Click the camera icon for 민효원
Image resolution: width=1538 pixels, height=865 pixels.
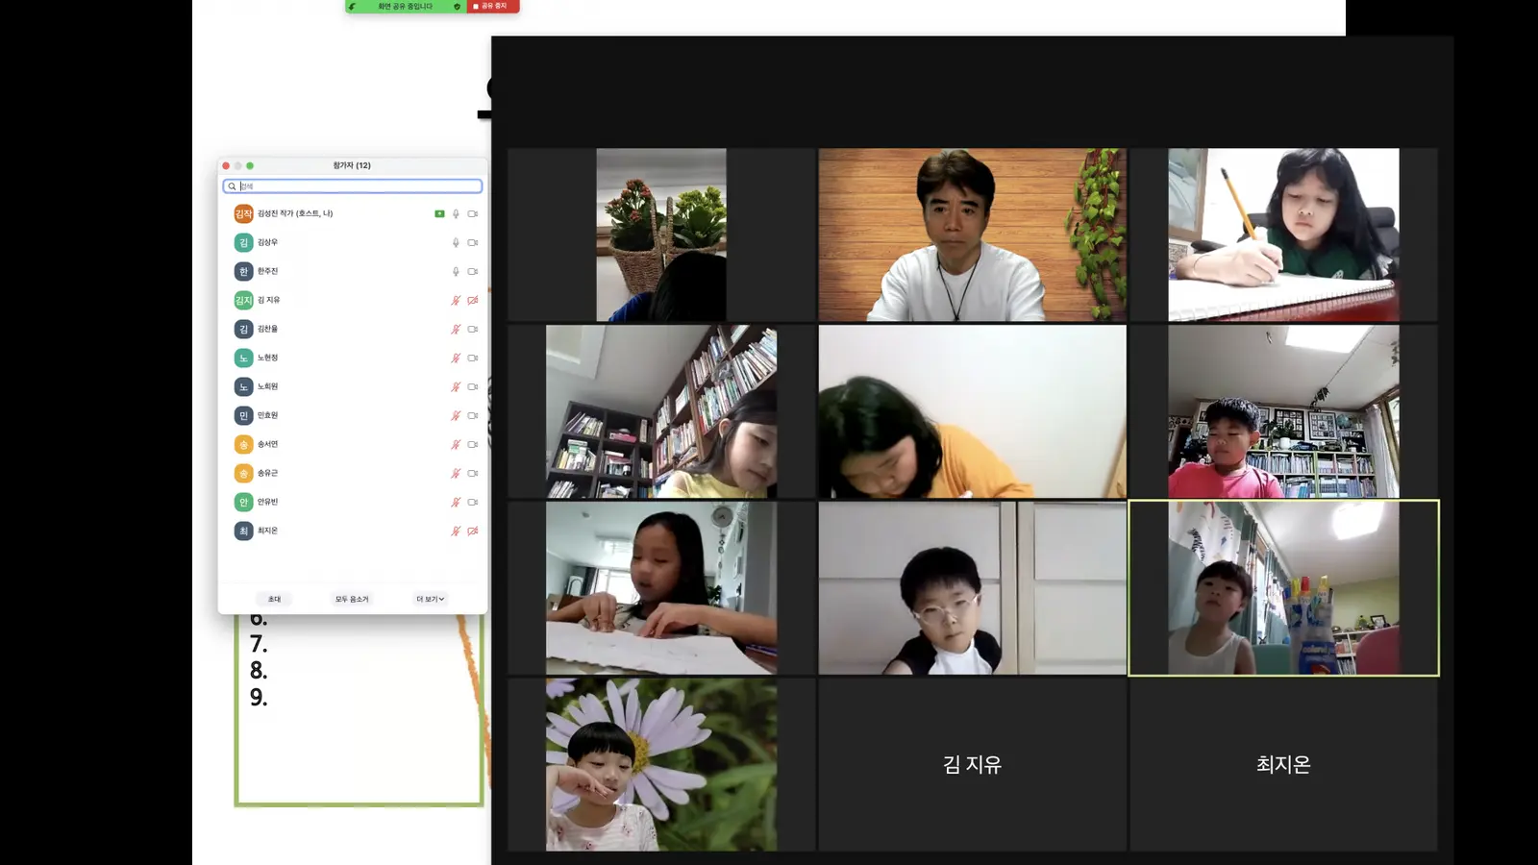(x=473, y=415)
